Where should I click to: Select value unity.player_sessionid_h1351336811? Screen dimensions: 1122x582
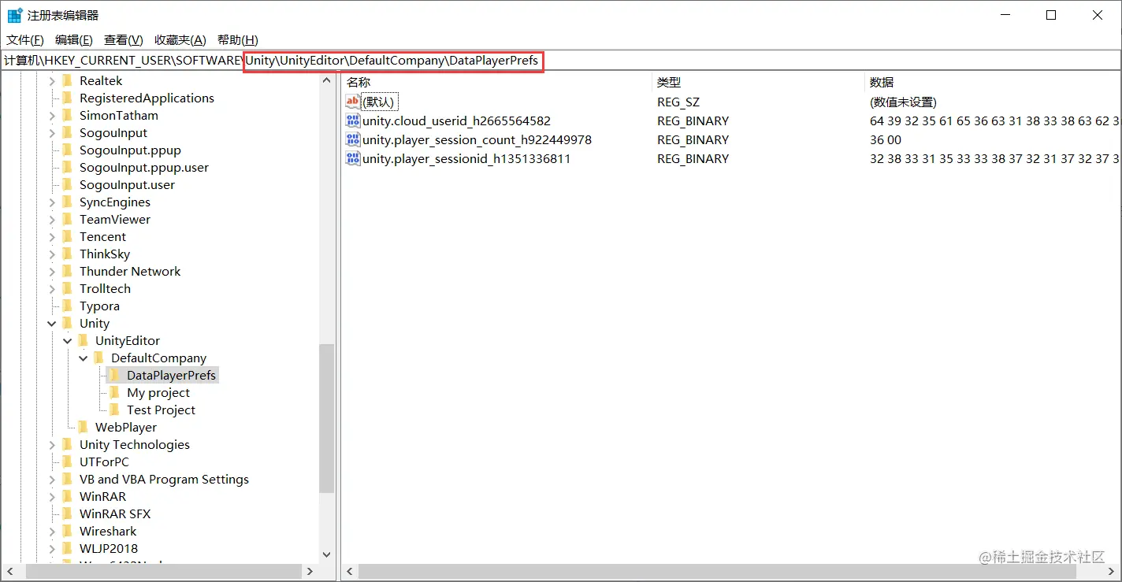click(466, 159)
